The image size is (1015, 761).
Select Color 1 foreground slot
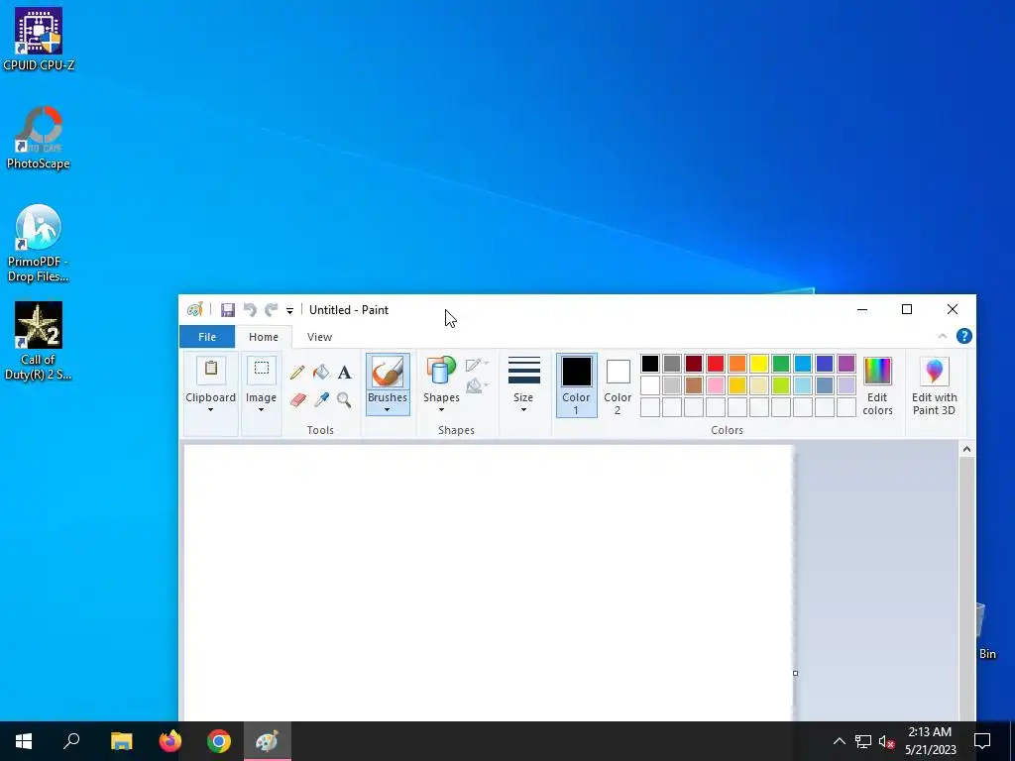pyautogui.click(x=576, y=385)
